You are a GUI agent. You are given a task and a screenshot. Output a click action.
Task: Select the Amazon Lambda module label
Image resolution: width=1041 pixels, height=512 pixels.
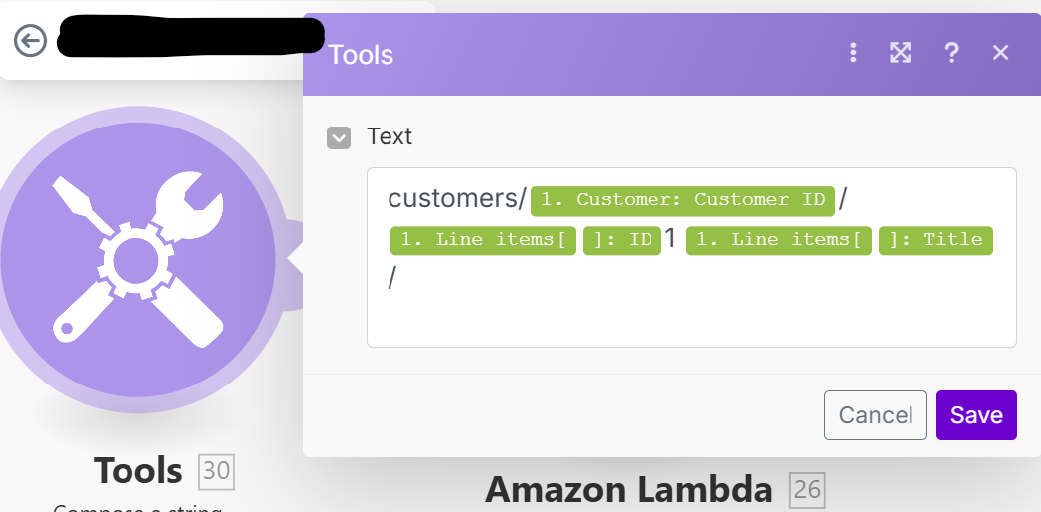pyautogui.click(x=629, y=489)
